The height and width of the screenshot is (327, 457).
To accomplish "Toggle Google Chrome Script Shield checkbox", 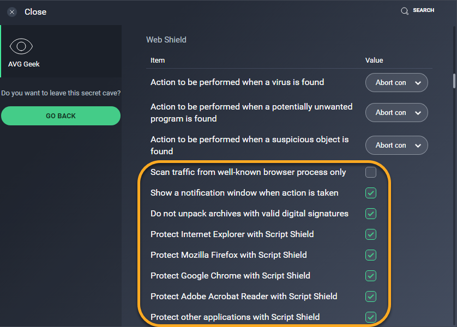I will tap(371, 276).
